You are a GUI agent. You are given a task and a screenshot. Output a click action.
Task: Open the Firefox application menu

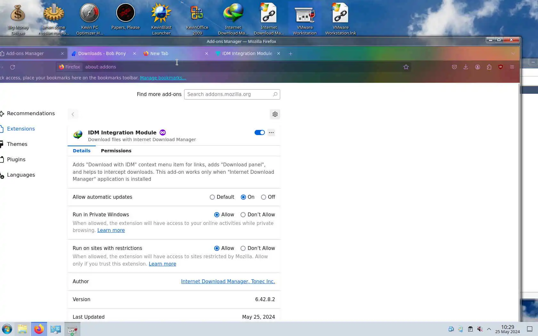click(x=512, y=67)
